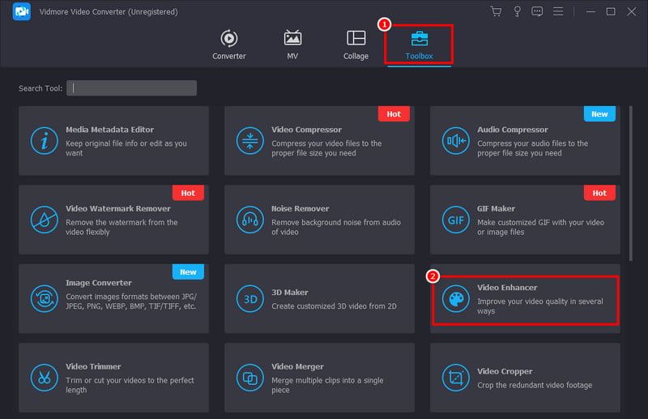Click the GIF Maker icon

coord(456,220)
